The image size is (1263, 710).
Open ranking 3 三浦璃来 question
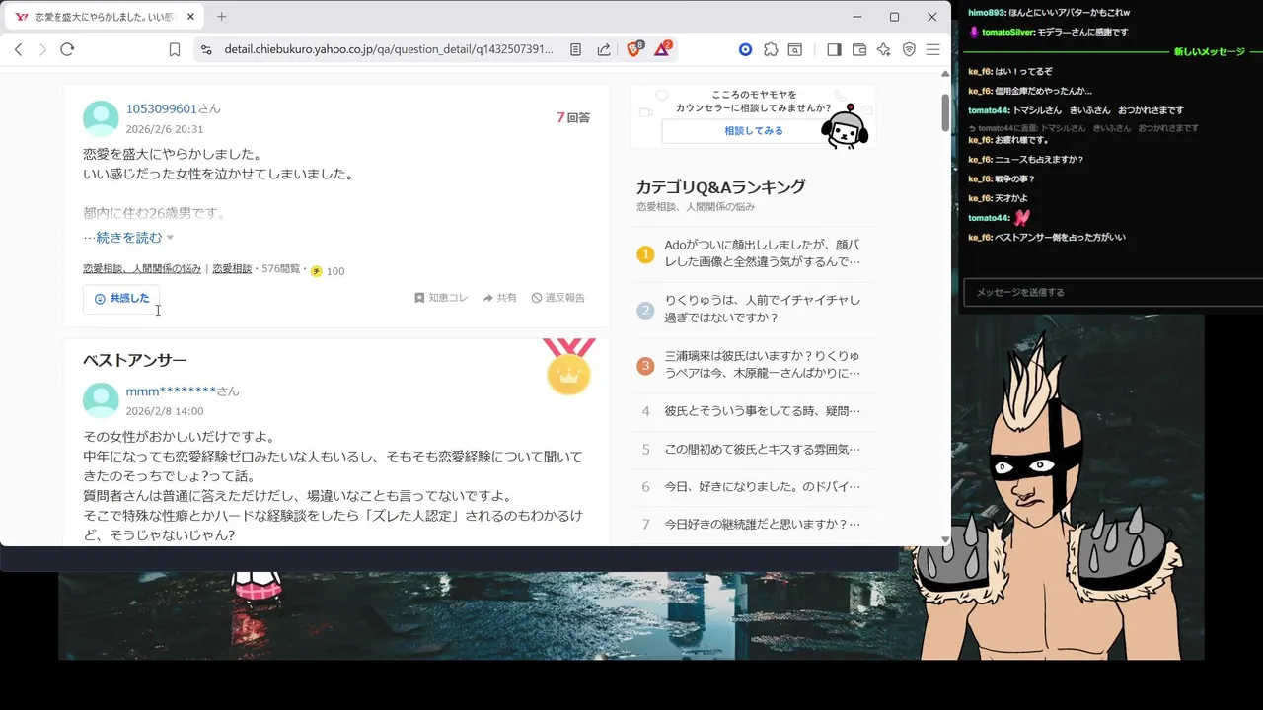(x=763, y=364)
